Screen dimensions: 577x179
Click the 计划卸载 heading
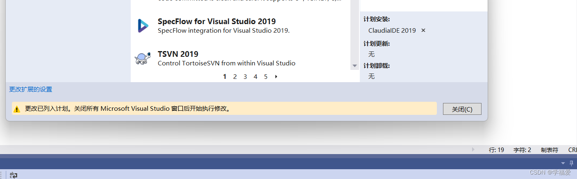click(377, 66)
